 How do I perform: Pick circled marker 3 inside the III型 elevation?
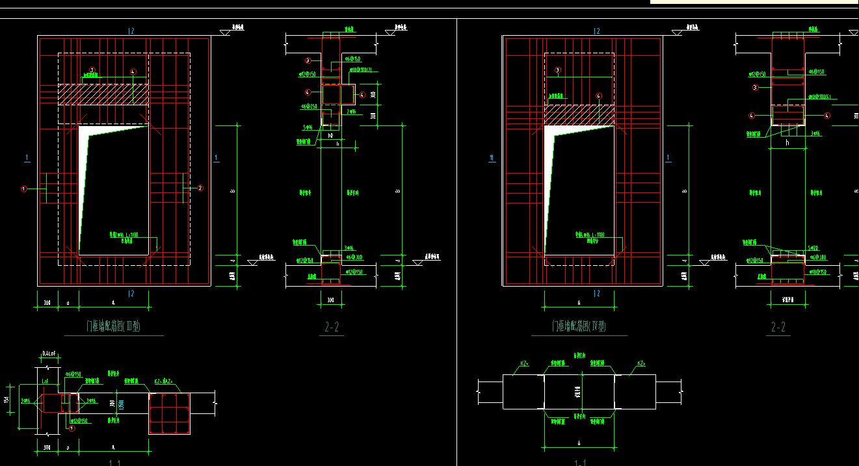coord(92,70)
